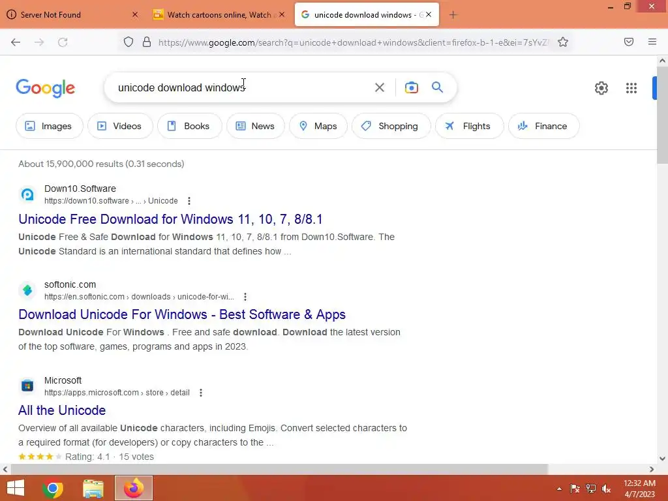Click the Microsoft store favicon
Viewport: 668px width, 501px height.
pos(27,386)
